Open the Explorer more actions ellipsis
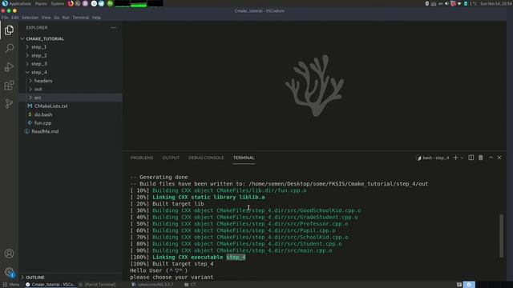513x288 pixels. [x=113, y=28]
